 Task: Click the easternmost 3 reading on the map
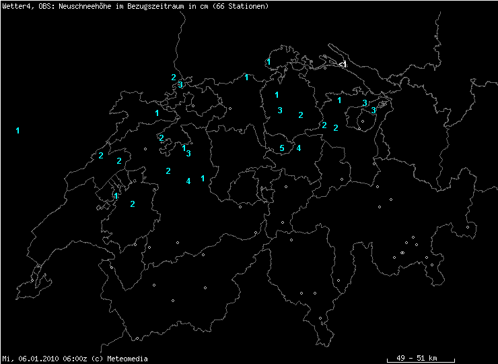[x=373, y=110]
